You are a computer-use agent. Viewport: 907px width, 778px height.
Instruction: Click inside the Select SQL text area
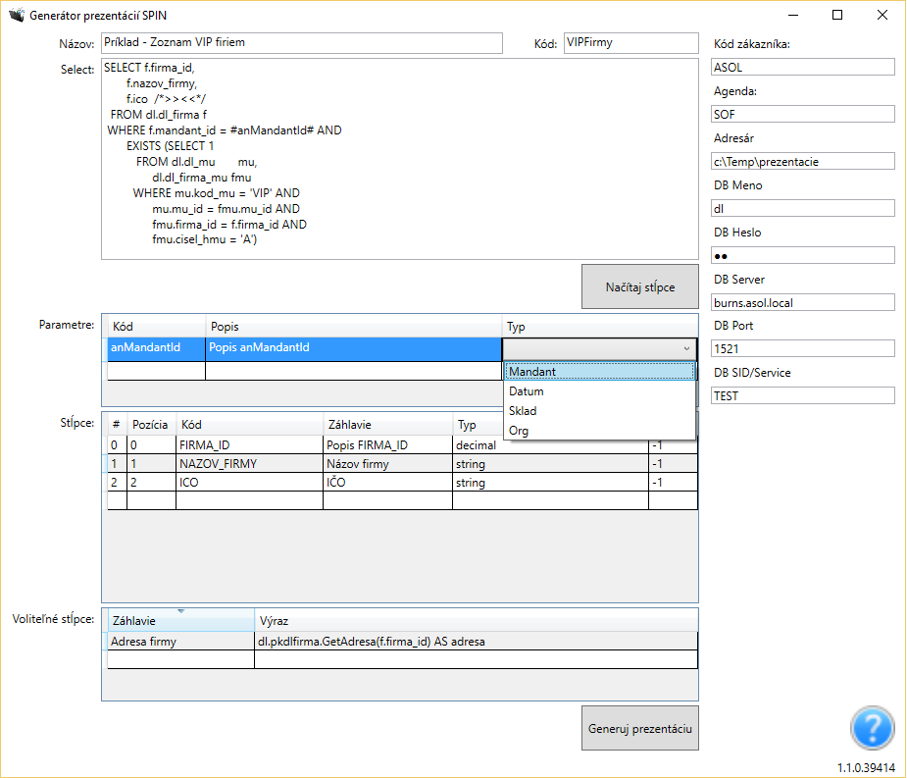pos(400,159)
